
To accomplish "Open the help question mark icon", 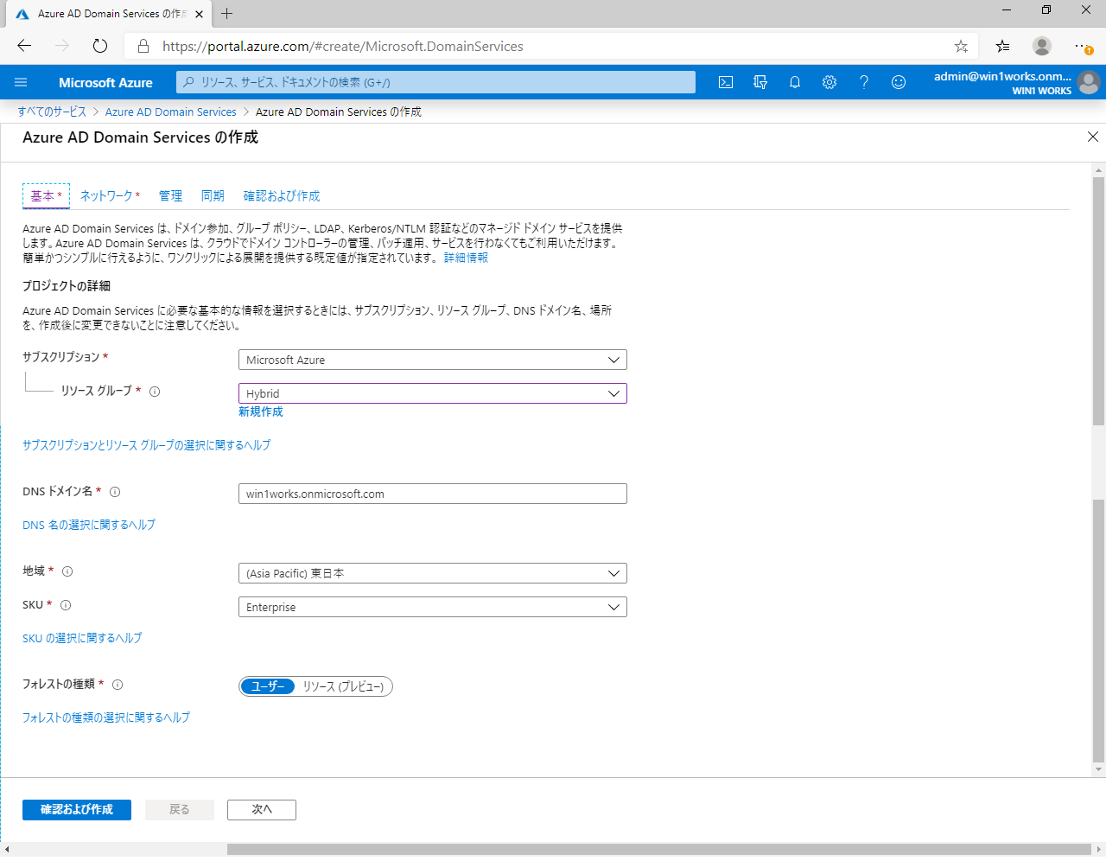I will click(x=864, y=82).
